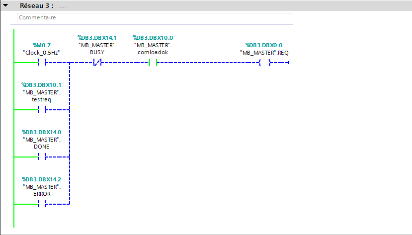Collapse the Réseau 3 network triangle
412x235 pixels.
5,6
